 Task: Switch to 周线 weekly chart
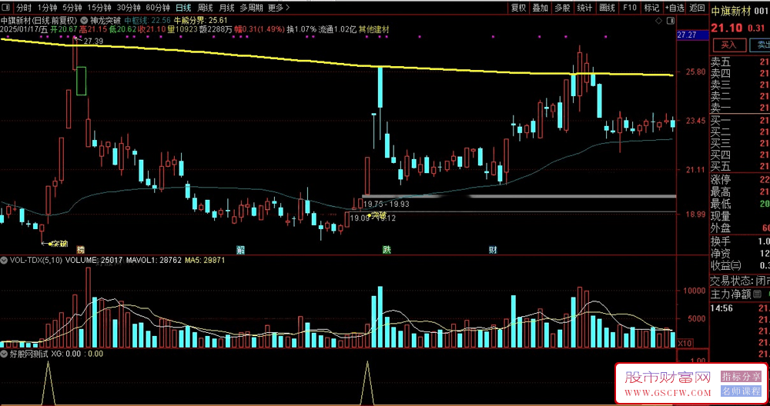pyautogui.click(x=205, y=8)
